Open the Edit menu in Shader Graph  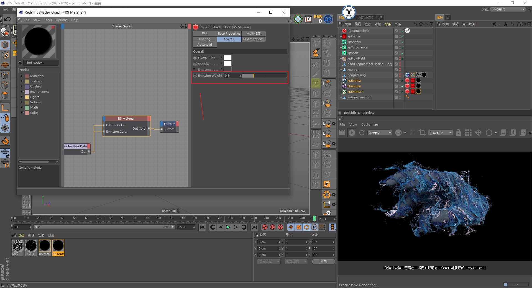27,20
